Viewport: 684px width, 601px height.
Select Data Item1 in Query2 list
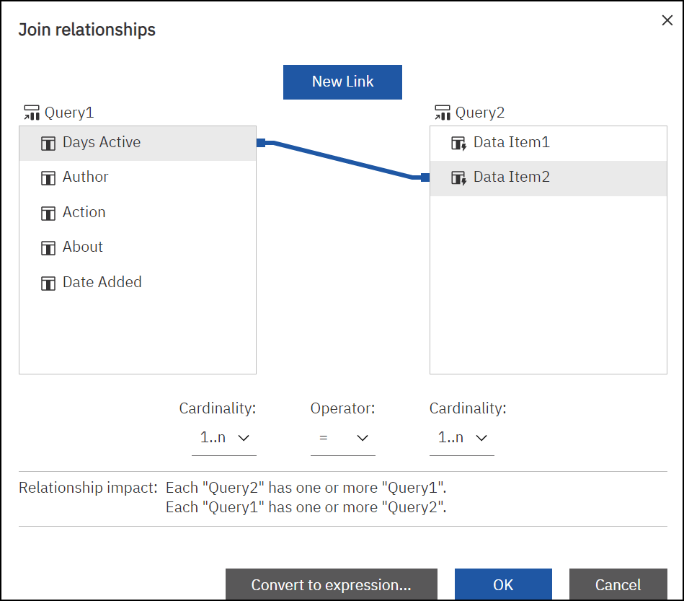pyautogui.click(x=511, y=143)
